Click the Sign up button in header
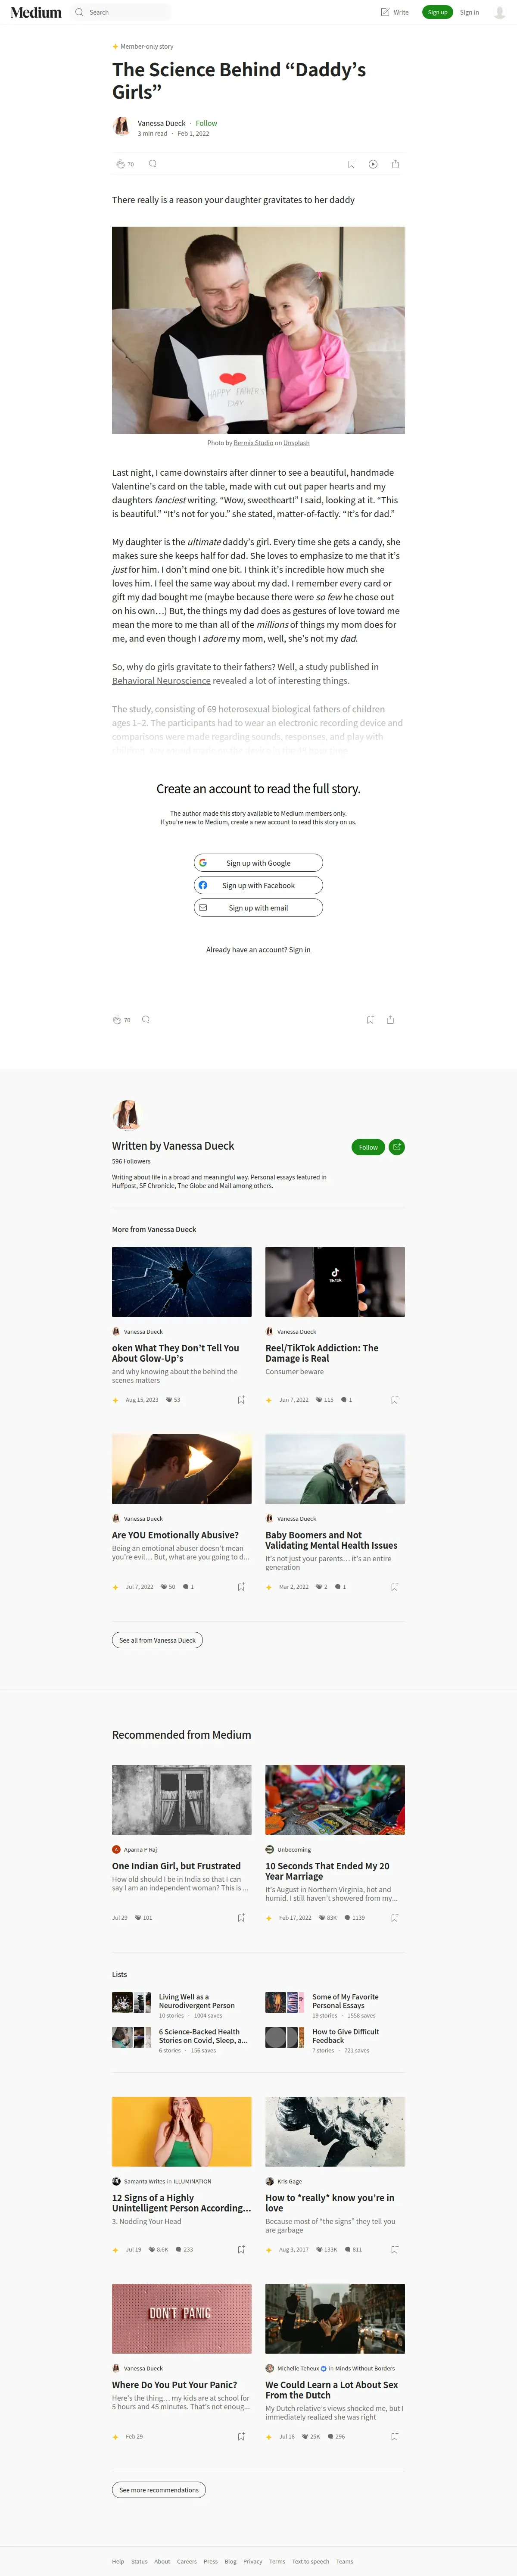Viewport: 517px width, 2576px height. pos(437,12)
